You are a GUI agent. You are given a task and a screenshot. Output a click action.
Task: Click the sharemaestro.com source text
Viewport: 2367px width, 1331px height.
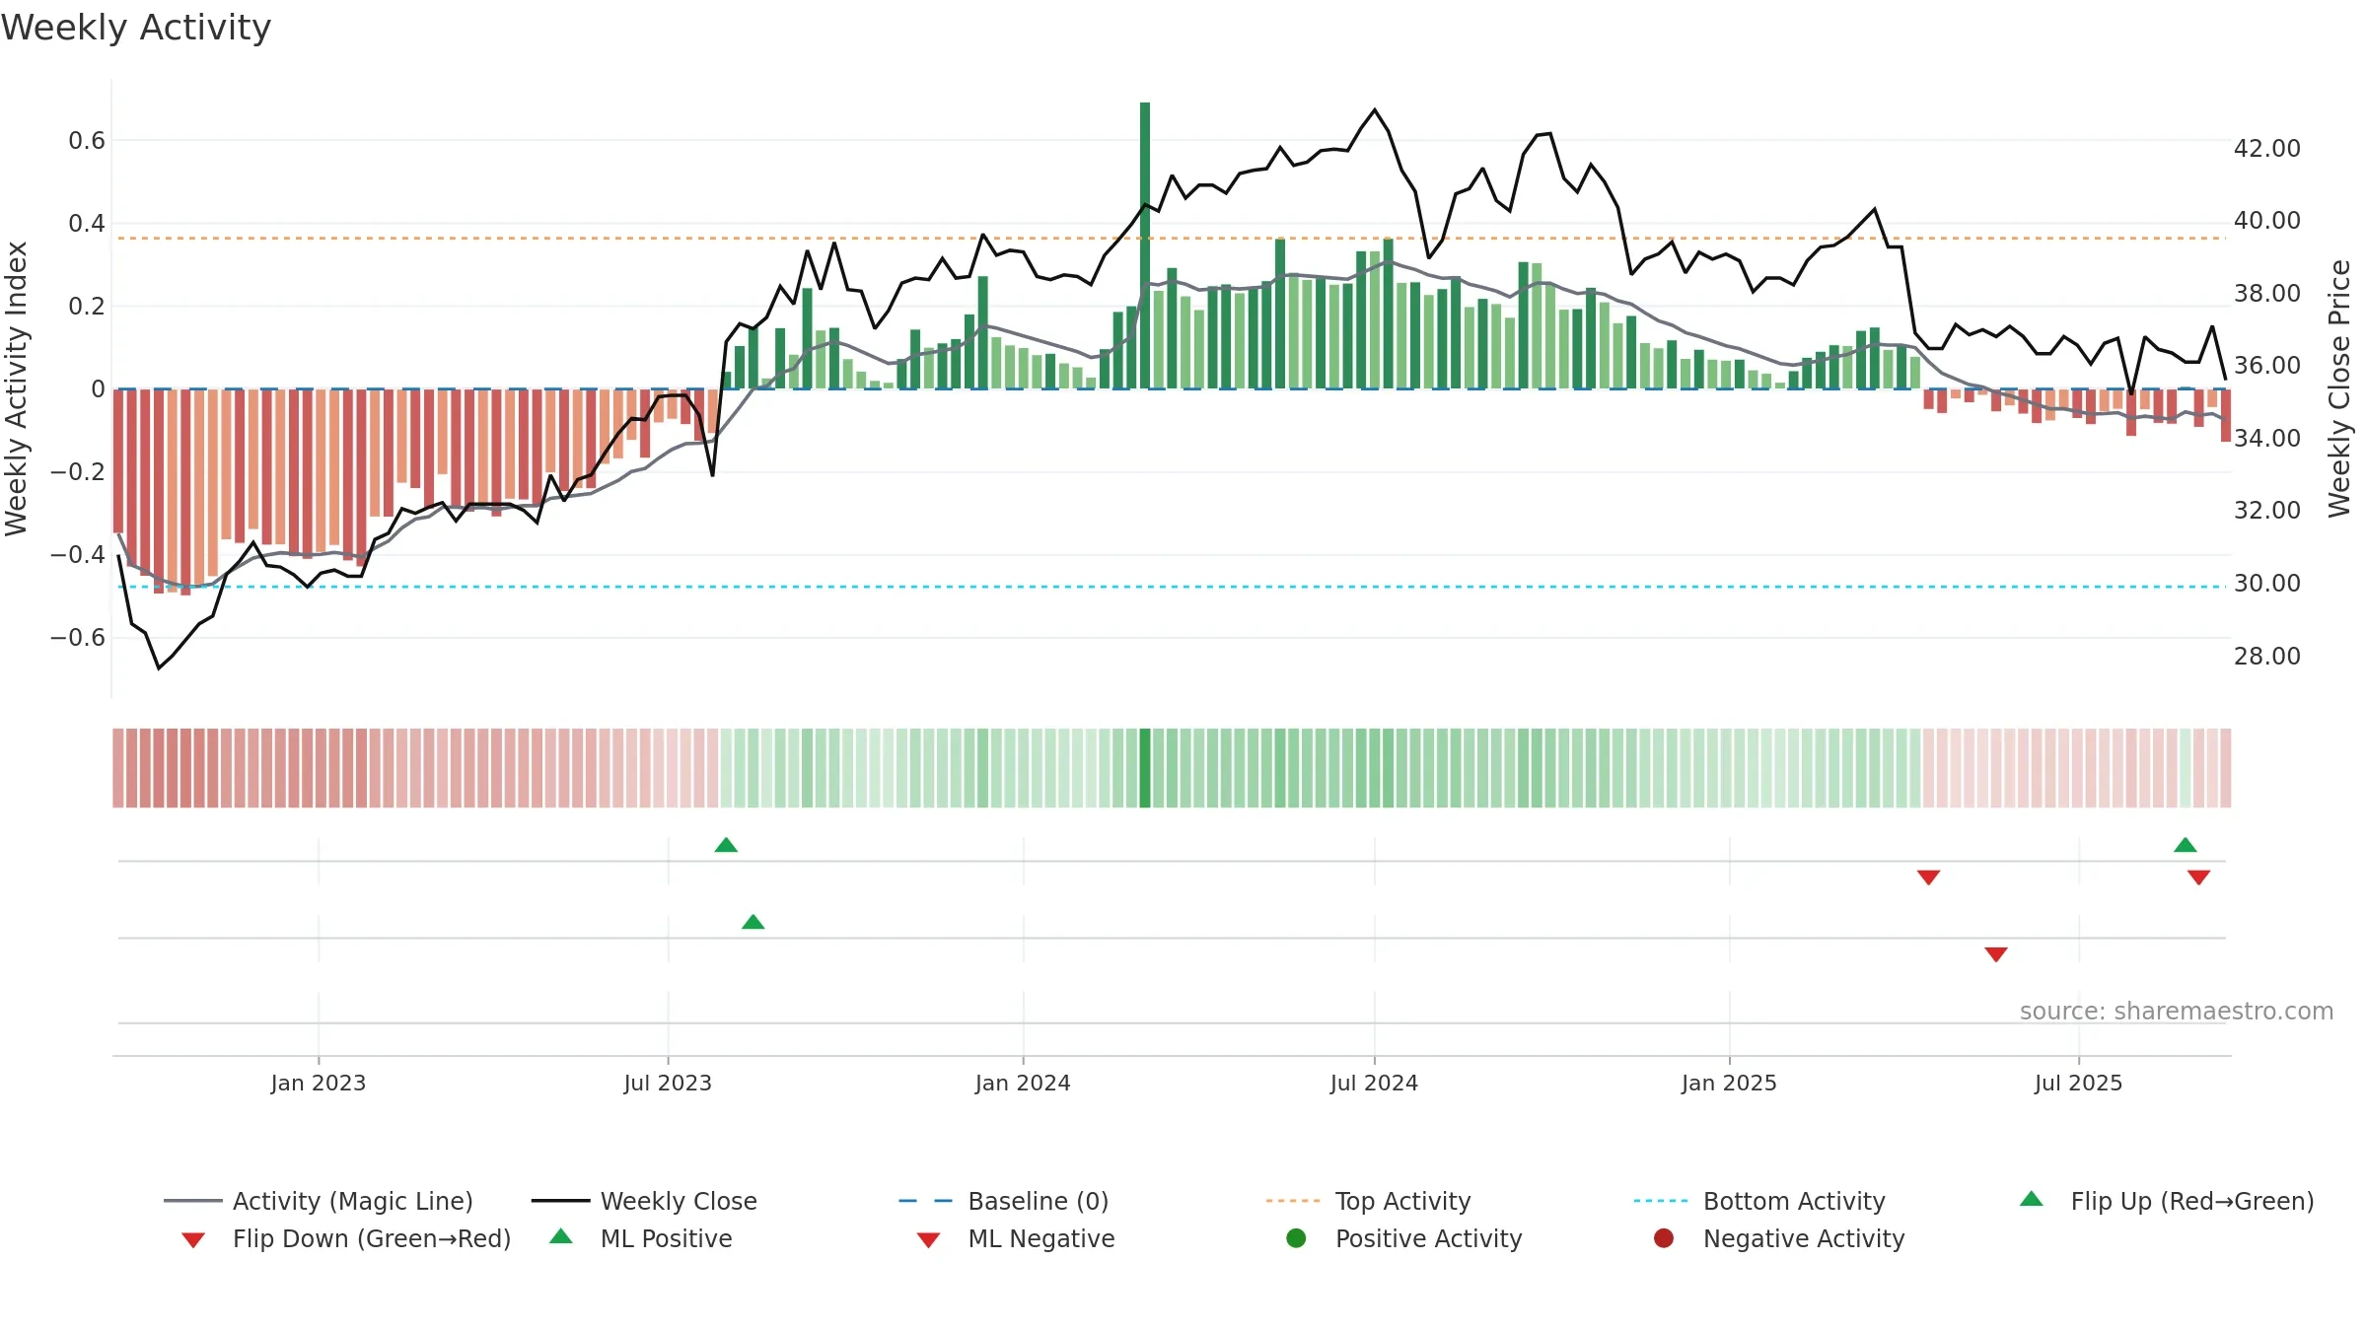(x=2176, y=1011)
